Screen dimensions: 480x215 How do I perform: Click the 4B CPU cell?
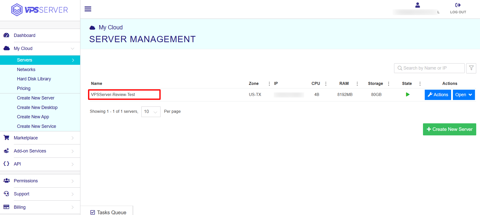317,94
